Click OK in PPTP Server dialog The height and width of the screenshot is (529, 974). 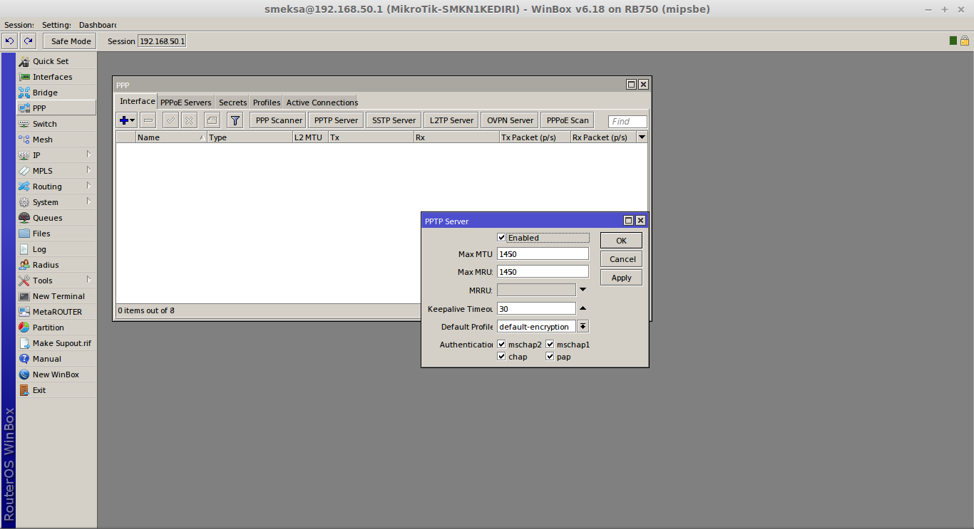621,241
